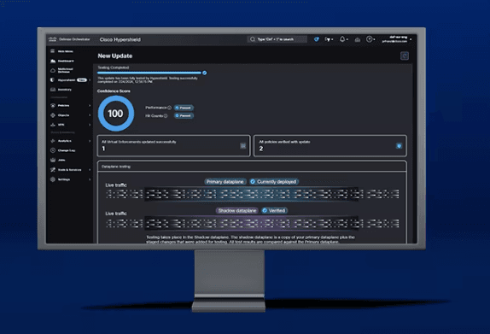
Task: Click the Performance info icon
Action: [169, 108]
